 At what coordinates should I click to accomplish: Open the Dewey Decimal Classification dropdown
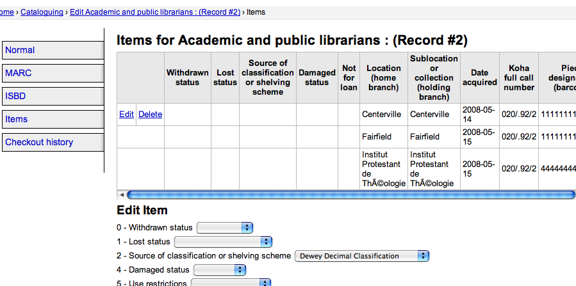tap(361, 256)
